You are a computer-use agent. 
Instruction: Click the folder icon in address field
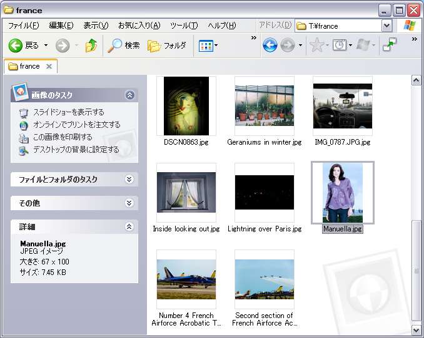(301, 26)
